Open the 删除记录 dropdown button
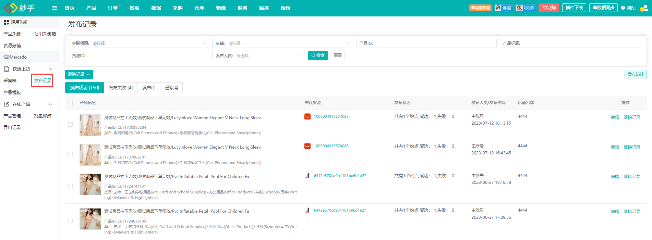The width and height of the screenshot is (652, 240). tap(79, 74)
